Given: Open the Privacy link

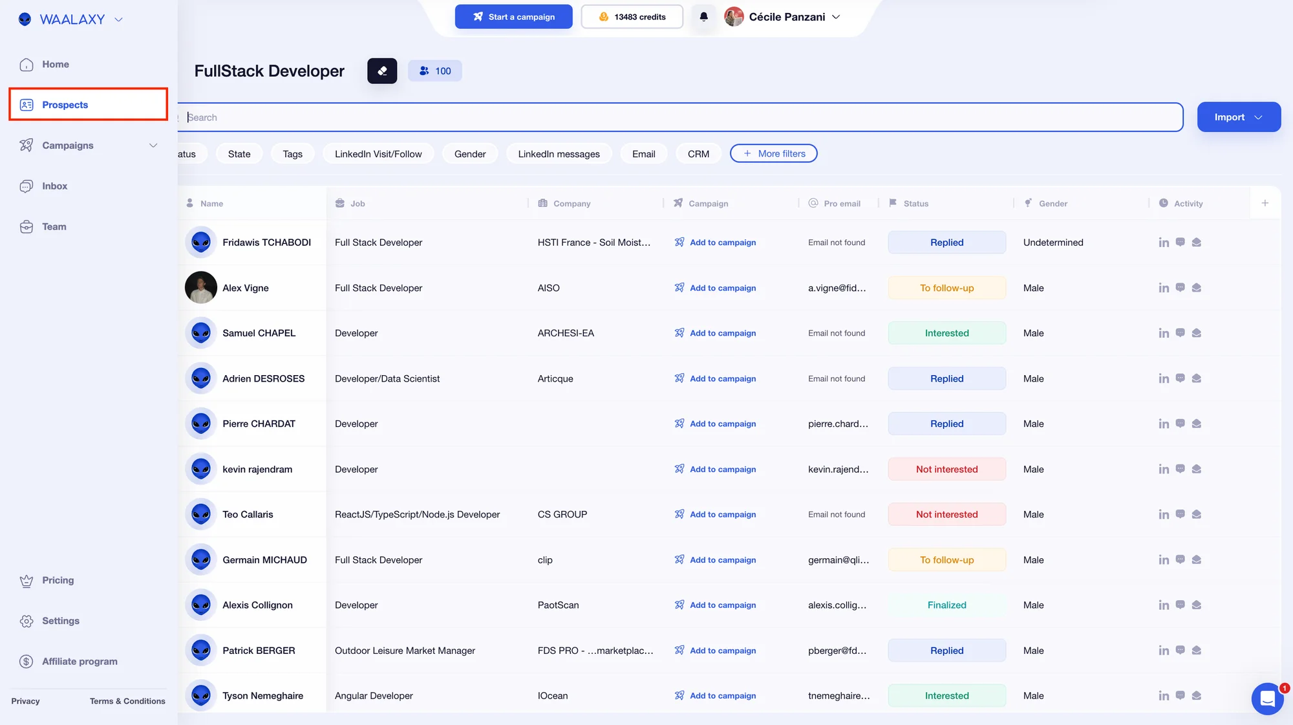Looking at the screenshot, I should point(25,701).
